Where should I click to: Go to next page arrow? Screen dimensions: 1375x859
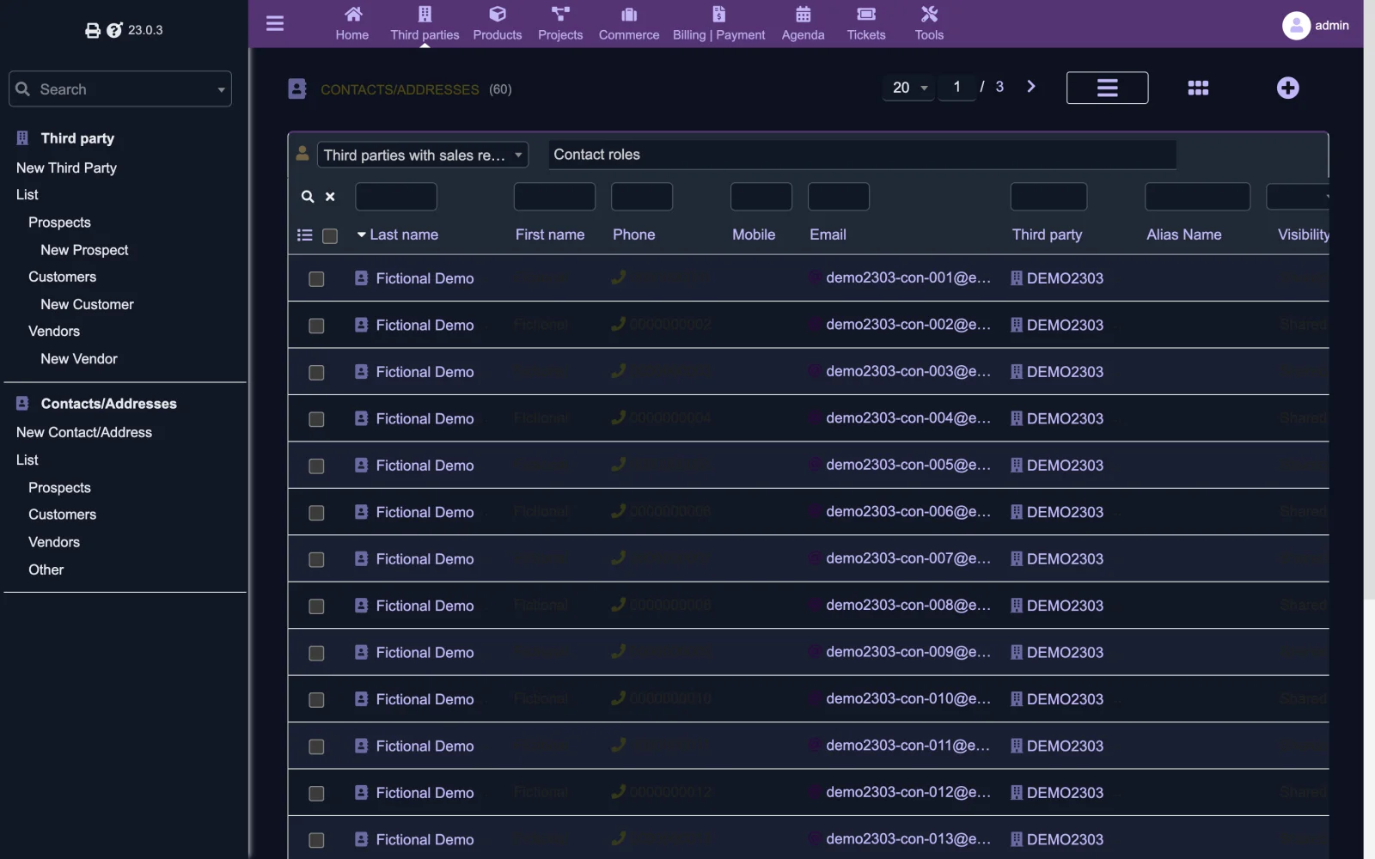pos(1031,87)
